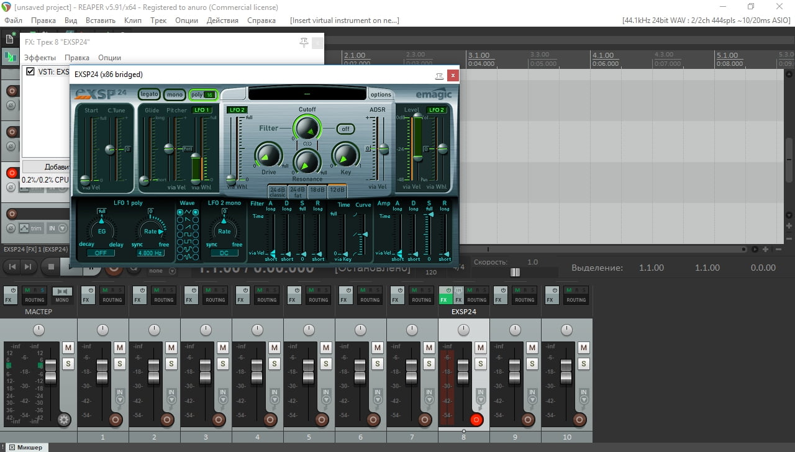Viewport: 795px width, 452px height.
Task: Solo the master track with S button
Action: pyautogui.click(x=68, y=363)
